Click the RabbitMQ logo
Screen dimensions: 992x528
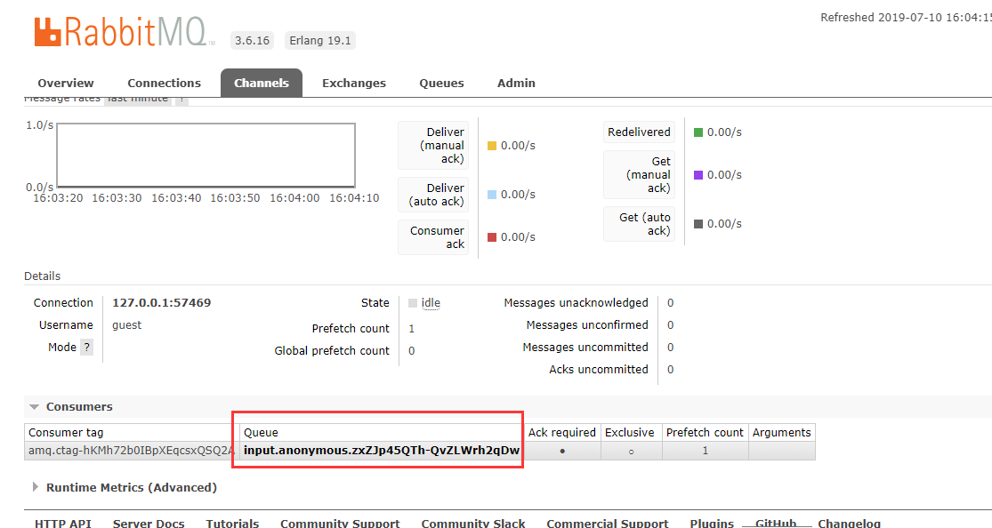[125, 32]
